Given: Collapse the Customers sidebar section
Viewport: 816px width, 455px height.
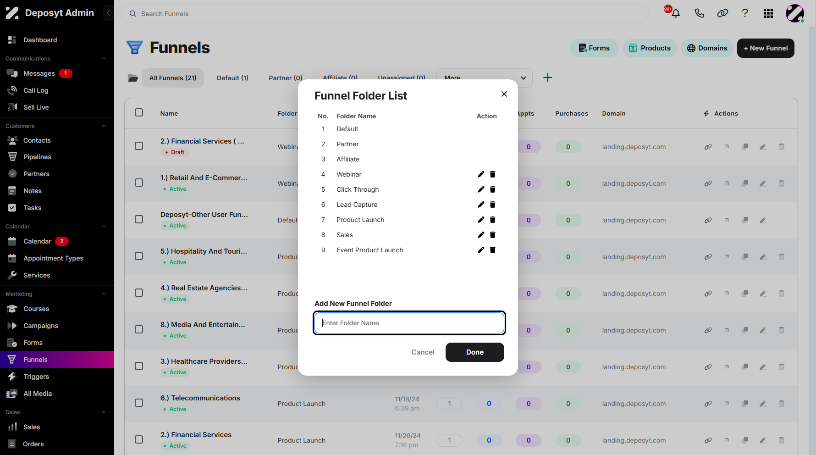Looking at the screenshot, I should point(104,126).
